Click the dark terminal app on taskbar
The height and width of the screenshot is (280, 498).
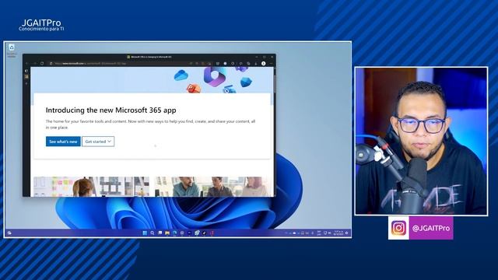pos(190,233)
